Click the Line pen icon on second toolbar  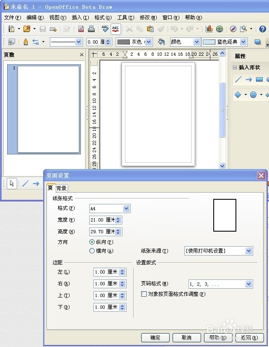[x=26, y=42]
